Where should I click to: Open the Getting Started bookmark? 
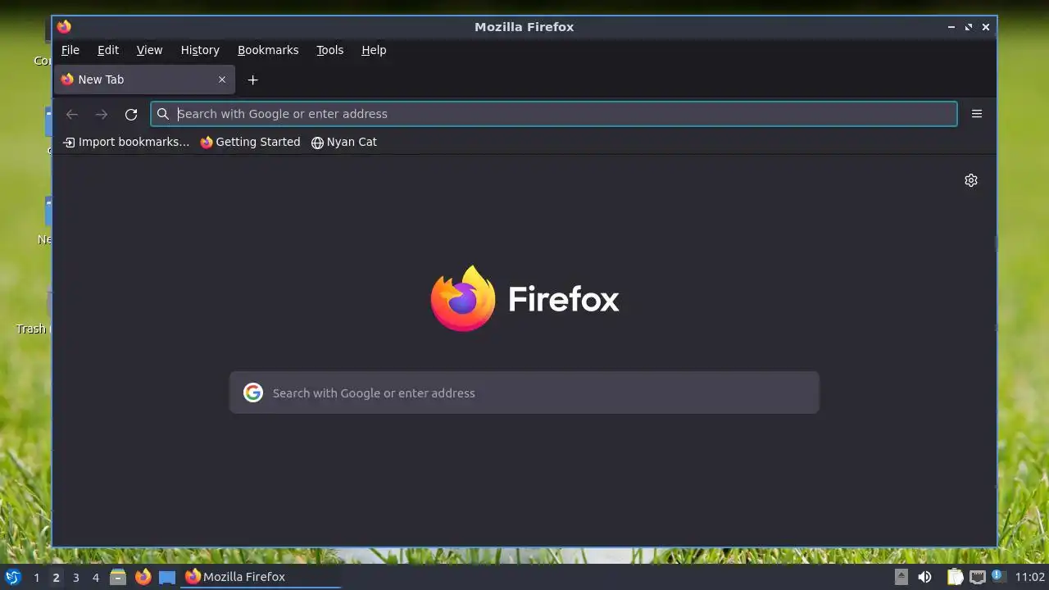click(x=250, y=142)
